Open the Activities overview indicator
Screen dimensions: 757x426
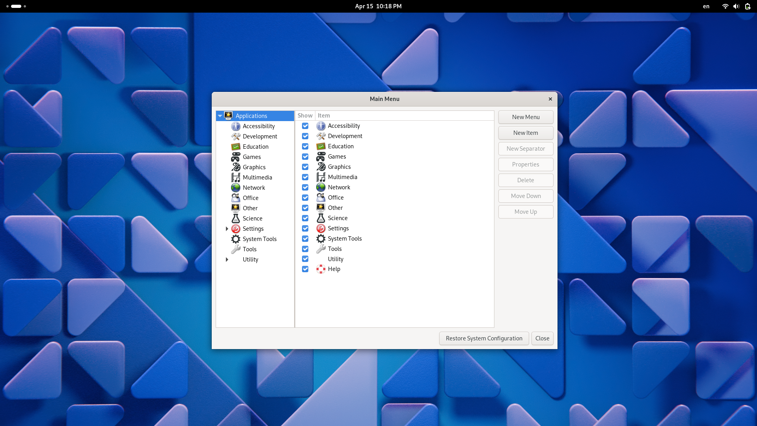(x=16, y=6)
